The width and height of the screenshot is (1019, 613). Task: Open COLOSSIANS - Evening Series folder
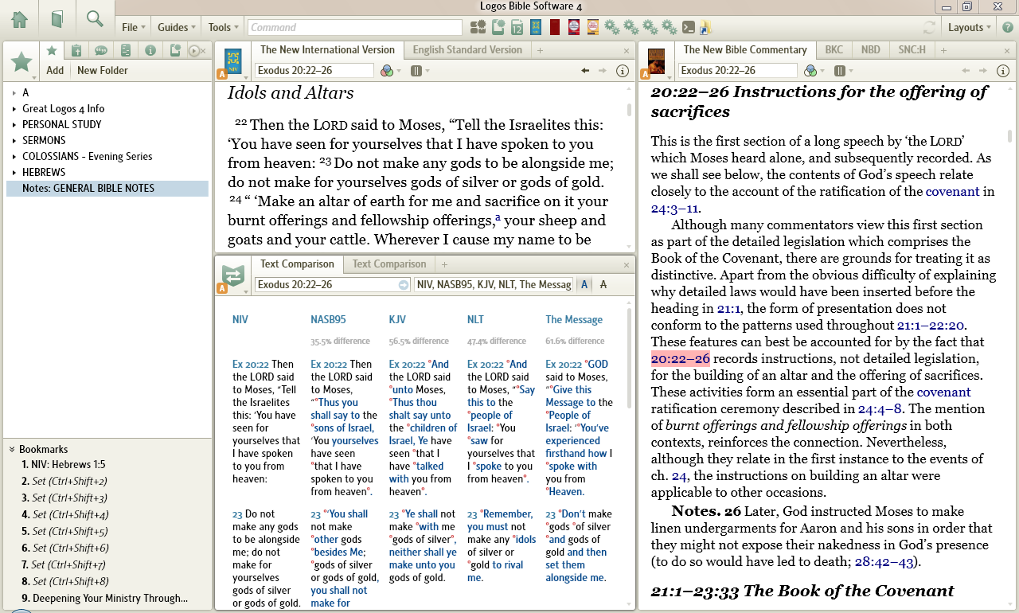pyautogui.click(x=88, y=157)
